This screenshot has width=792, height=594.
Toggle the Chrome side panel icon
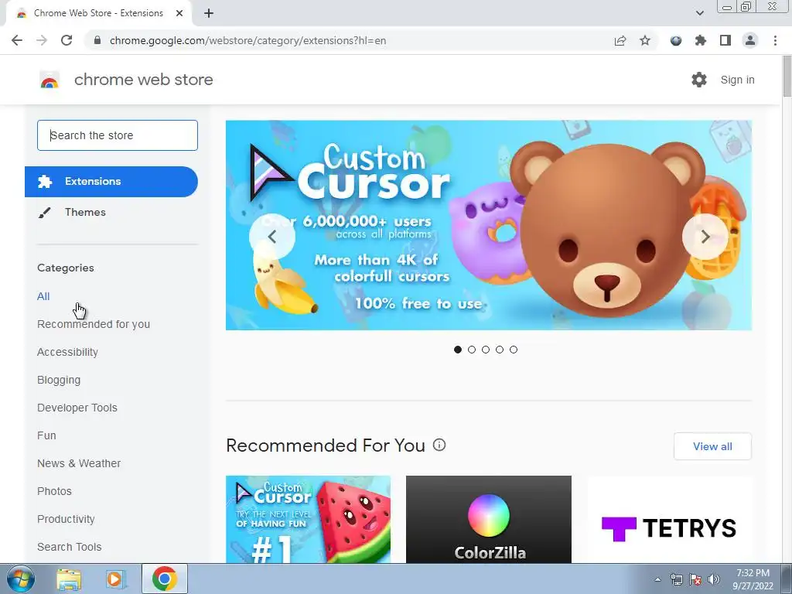click(725, 40)
